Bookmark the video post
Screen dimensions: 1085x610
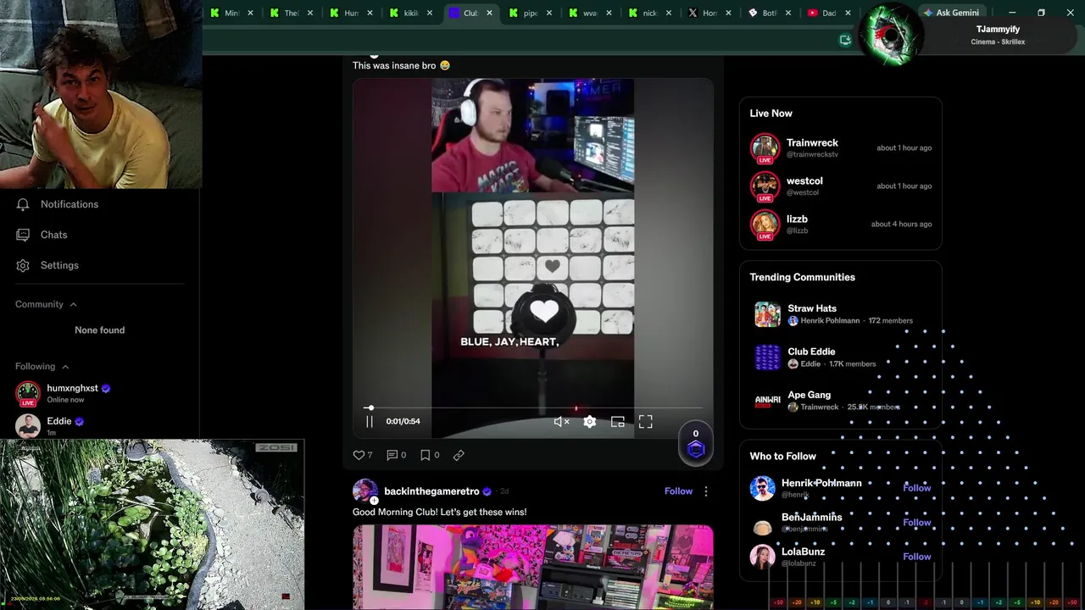click(425, 455)
